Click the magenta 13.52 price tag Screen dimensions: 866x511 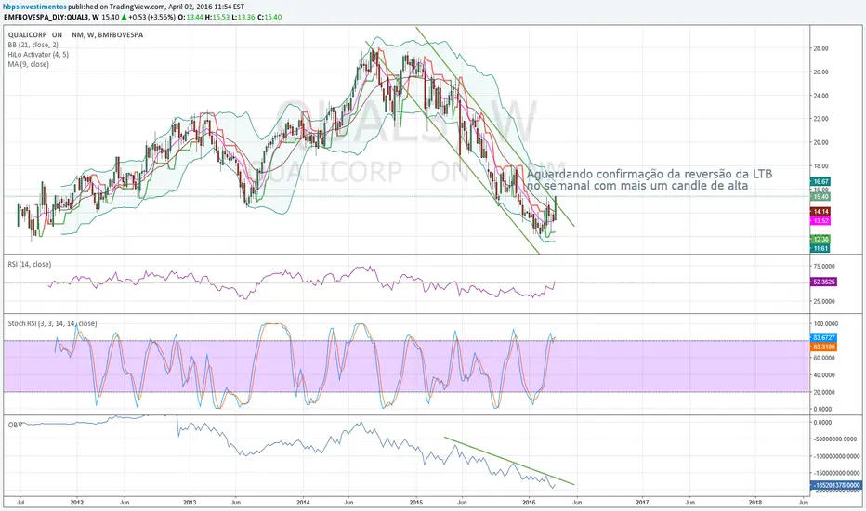pos(820,220)
